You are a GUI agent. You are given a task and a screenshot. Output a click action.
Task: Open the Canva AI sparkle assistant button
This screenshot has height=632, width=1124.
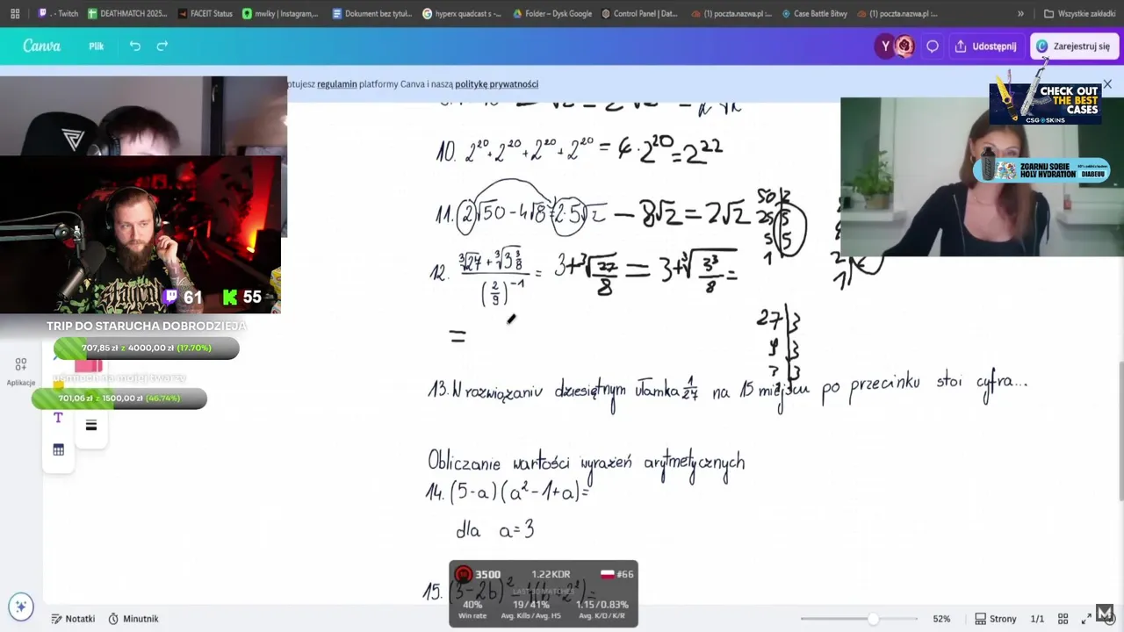coord(21,606)
